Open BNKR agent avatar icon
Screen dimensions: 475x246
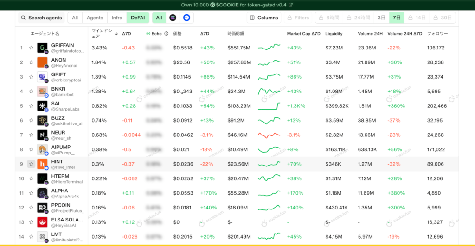[x=42, y=91]
